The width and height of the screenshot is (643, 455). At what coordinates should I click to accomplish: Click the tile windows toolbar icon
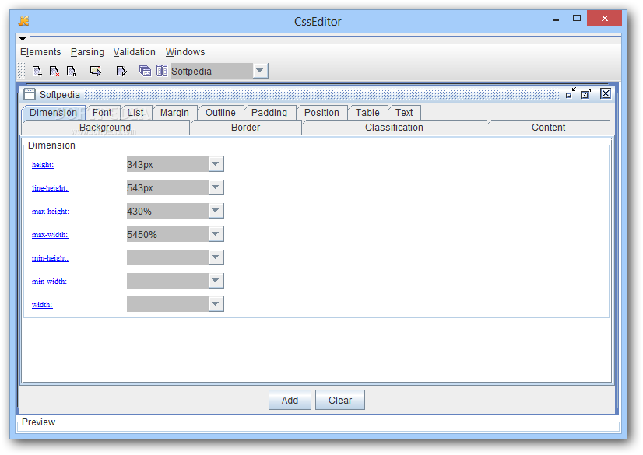click(162, 71)
